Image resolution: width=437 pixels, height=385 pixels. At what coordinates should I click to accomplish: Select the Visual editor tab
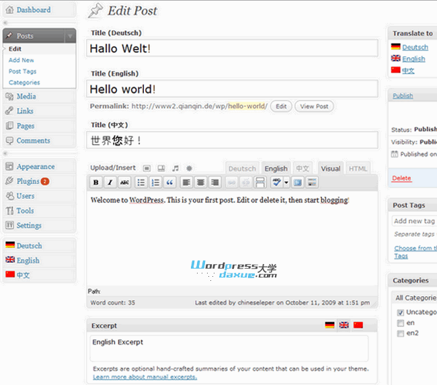[x=331, y=169]
